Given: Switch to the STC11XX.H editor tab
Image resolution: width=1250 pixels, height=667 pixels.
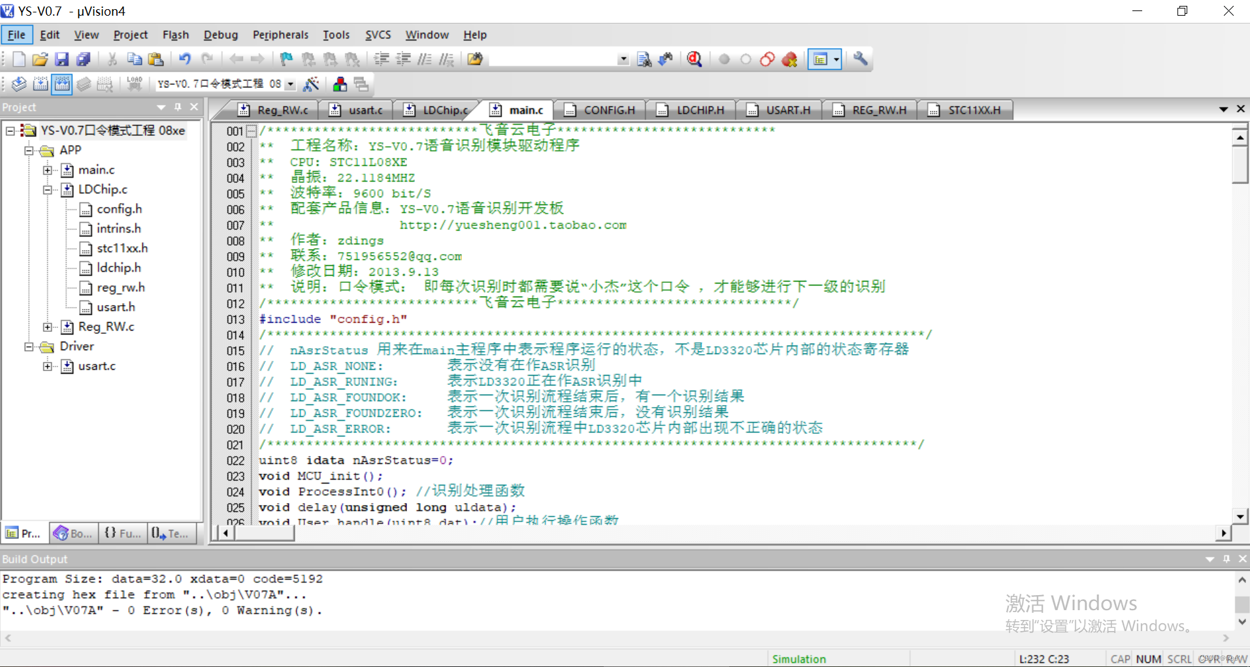Looking at the screenshot, I should (x=966, y=110).
